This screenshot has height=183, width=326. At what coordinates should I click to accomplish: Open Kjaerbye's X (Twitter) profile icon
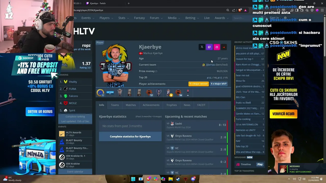click(202, 47)
